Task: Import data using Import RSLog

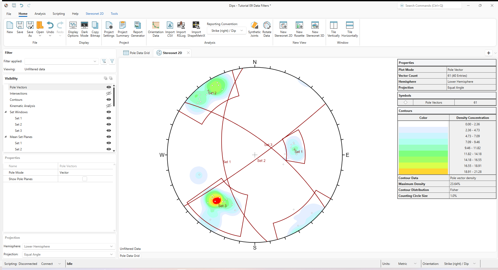Action: 181,29
